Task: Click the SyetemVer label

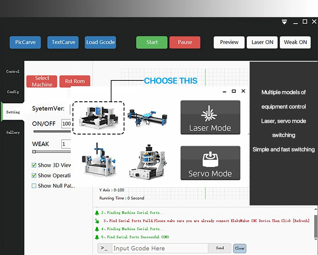Action: 48,109
